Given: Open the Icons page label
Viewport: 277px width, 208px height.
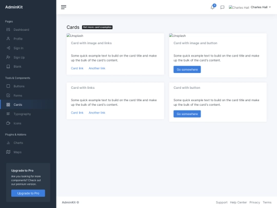Looking at the screenshot, I should point(17,123).
